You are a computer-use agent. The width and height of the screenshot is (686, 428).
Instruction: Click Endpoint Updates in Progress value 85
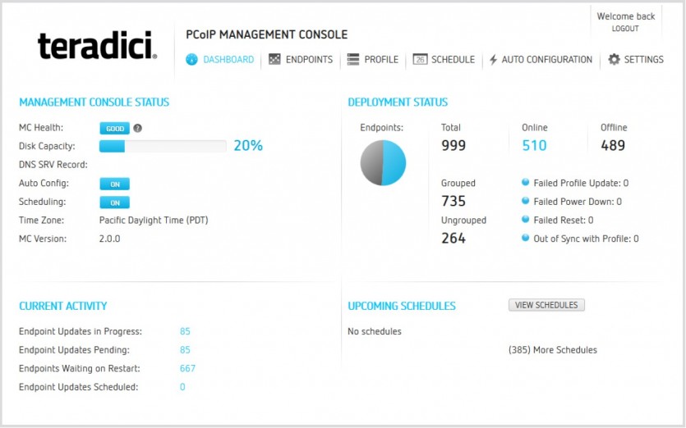click(x=185, y=331)
